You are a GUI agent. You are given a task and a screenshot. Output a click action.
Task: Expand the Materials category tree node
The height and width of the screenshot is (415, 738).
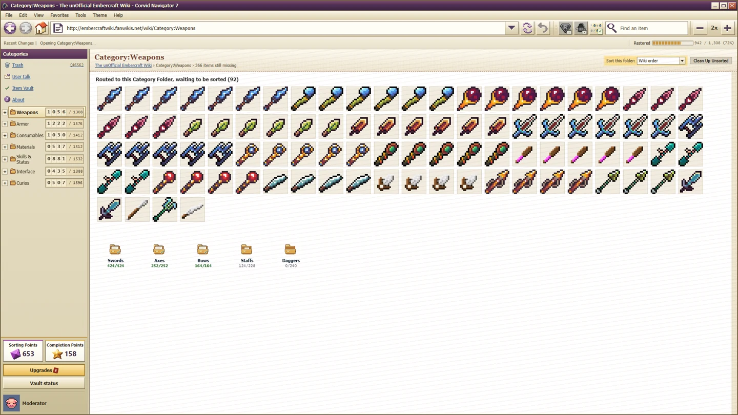5,147
